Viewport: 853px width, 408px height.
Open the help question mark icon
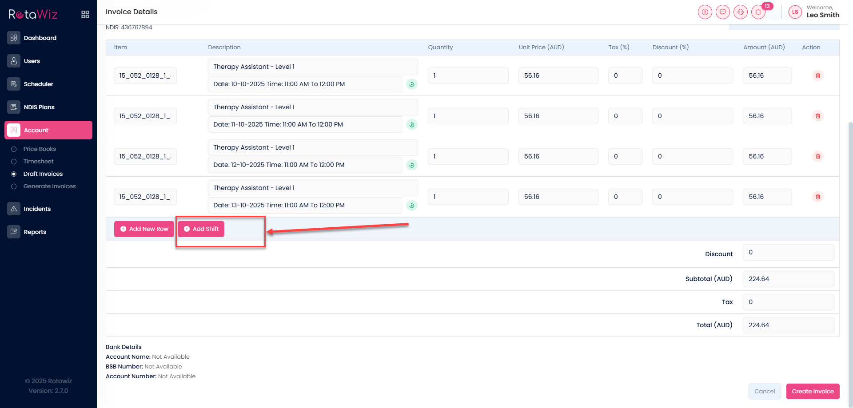coord(705,12)
